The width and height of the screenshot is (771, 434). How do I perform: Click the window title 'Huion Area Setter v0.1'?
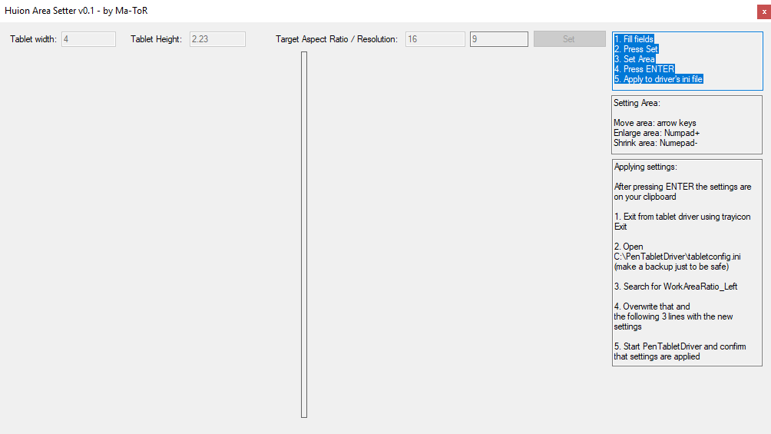tap(50, 10)
